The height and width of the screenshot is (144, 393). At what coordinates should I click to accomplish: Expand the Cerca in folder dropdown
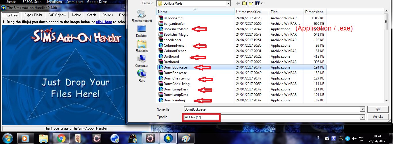click(x=228, y=3)
